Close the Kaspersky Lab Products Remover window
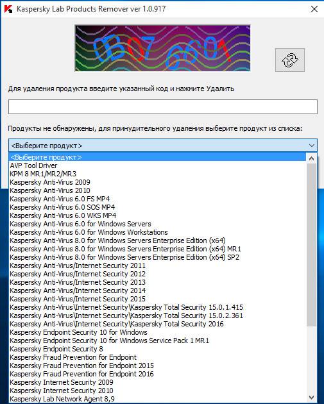The width and height of the screenshot is (324, 404). pos(314,9)
